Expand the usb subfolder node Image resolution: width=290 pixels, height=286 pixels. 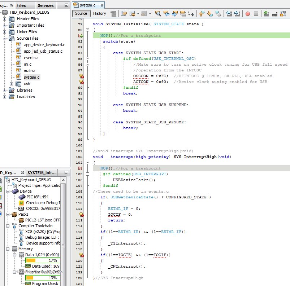[12, 84]
